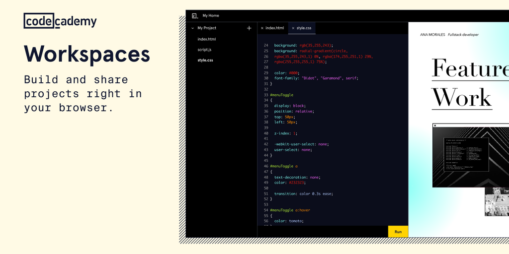The image size is (509, 254).
Task: Click 'Fullstack developer' text in the preview
Action: [463, 35]
